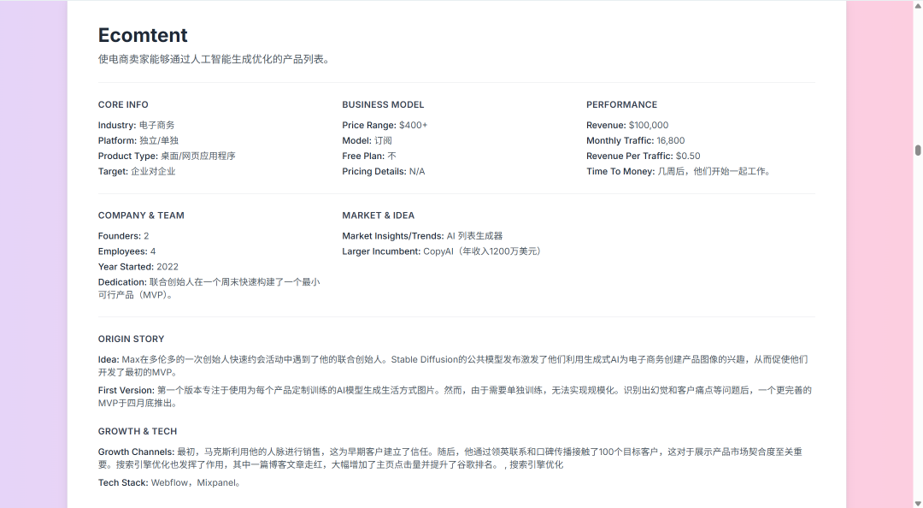The height and width of the screenshot is (508, 923).
Task: Click the Ecomtent title heading
Action: [x=143, y=35]
